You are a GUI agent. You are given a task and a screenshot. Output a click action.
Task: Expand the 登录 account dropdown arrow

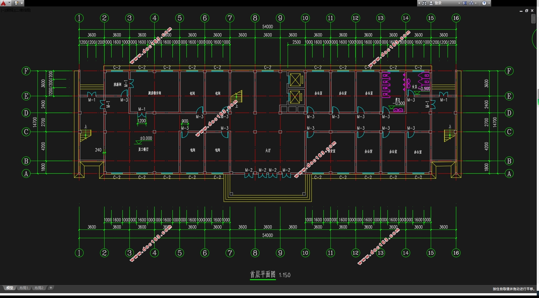(459, 3)
